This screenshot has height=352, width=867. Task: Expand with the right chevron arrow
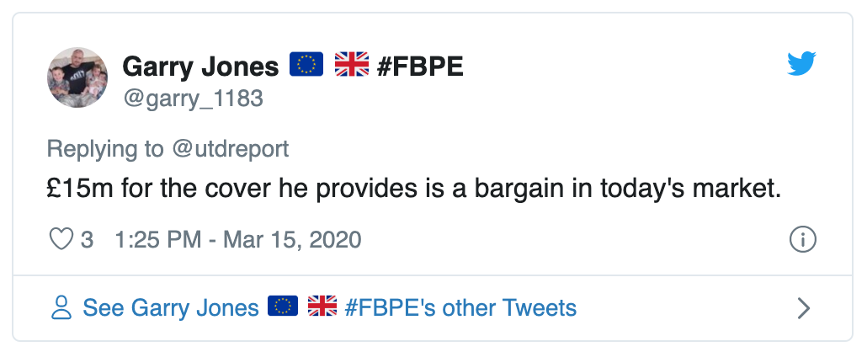(803, 308)
